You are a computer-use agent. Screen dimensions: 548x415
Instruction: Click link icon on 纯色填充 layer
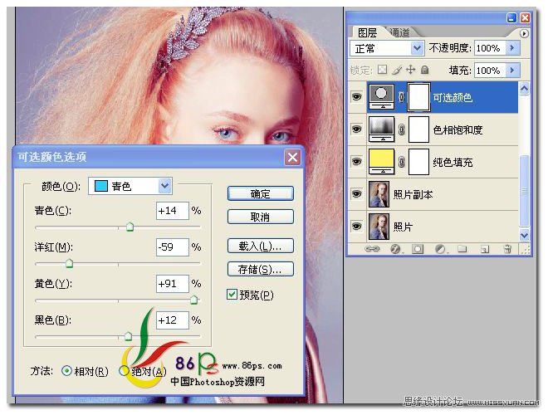(x=401, y=162)
